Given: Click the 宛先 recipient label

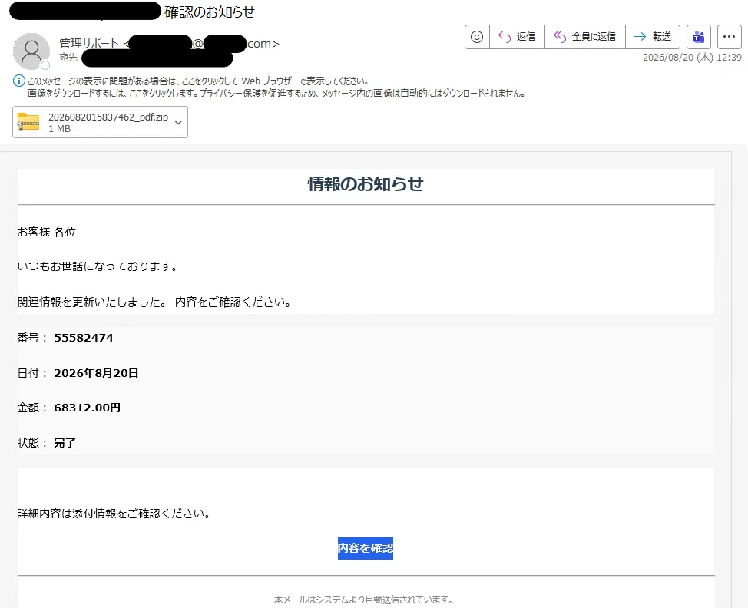Looking at the screenshot, I should (x=68, y=58).
